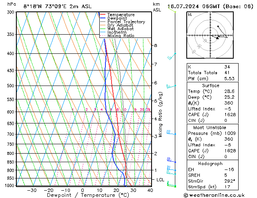
Task: Click the "Most Unstable" section heading
Action: 210,128
